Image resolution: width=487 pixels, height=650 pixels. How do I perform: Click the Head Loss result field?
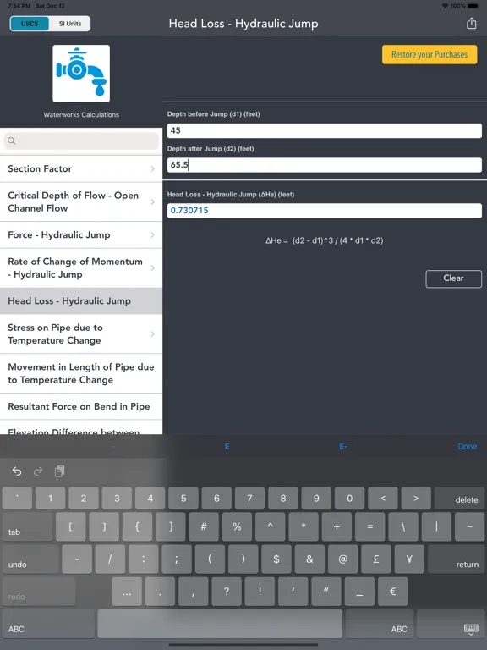click(x=325, y=211)
